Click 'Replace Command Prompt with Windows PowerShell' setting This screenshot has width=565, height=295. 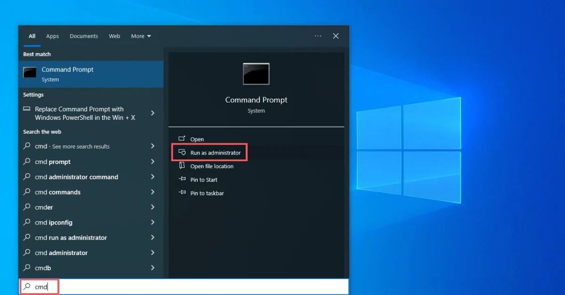91,113
